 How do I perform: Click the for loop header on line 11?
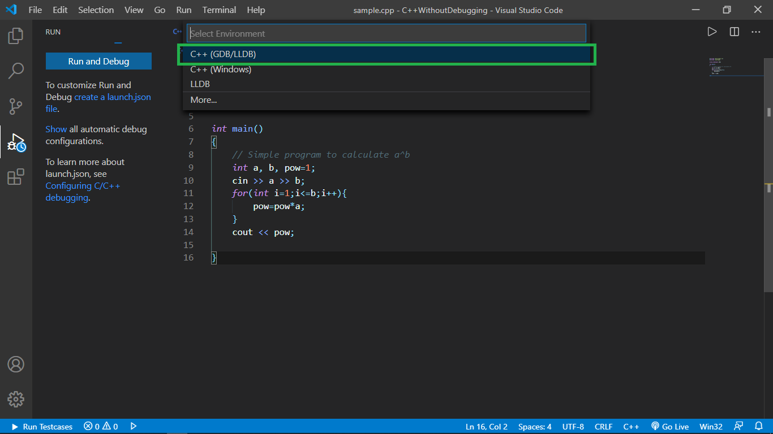coord(289,193)
